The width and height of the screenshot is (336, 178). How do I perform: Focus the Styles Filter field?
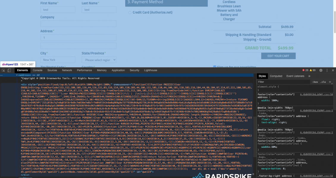click(x=284, y=82)
